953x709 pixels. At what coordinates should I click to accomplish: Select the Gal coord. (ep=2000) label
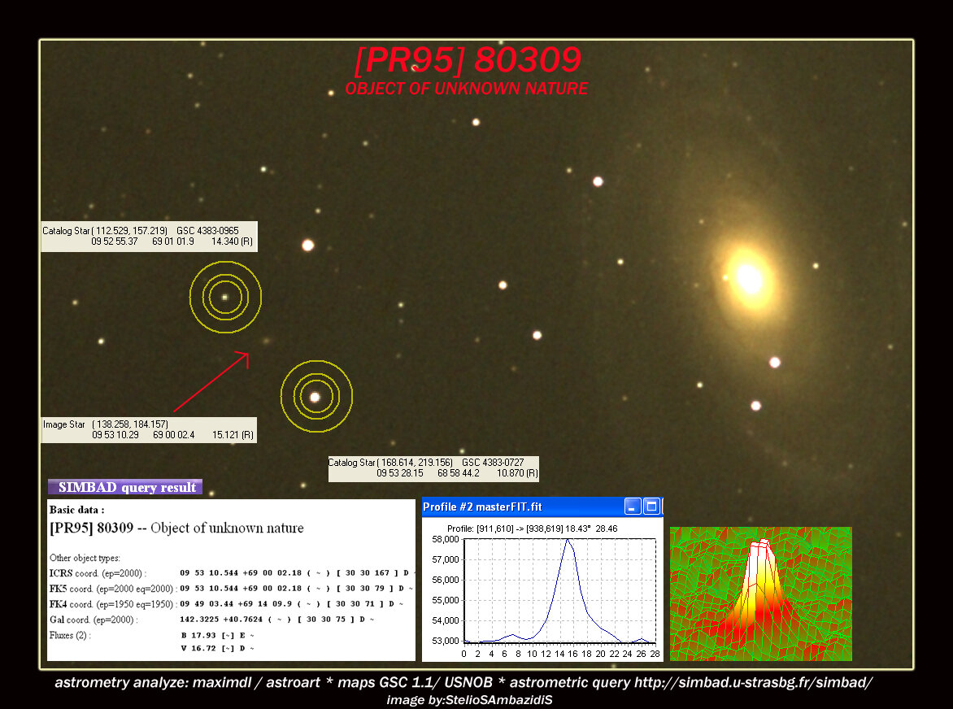(93, 620)
